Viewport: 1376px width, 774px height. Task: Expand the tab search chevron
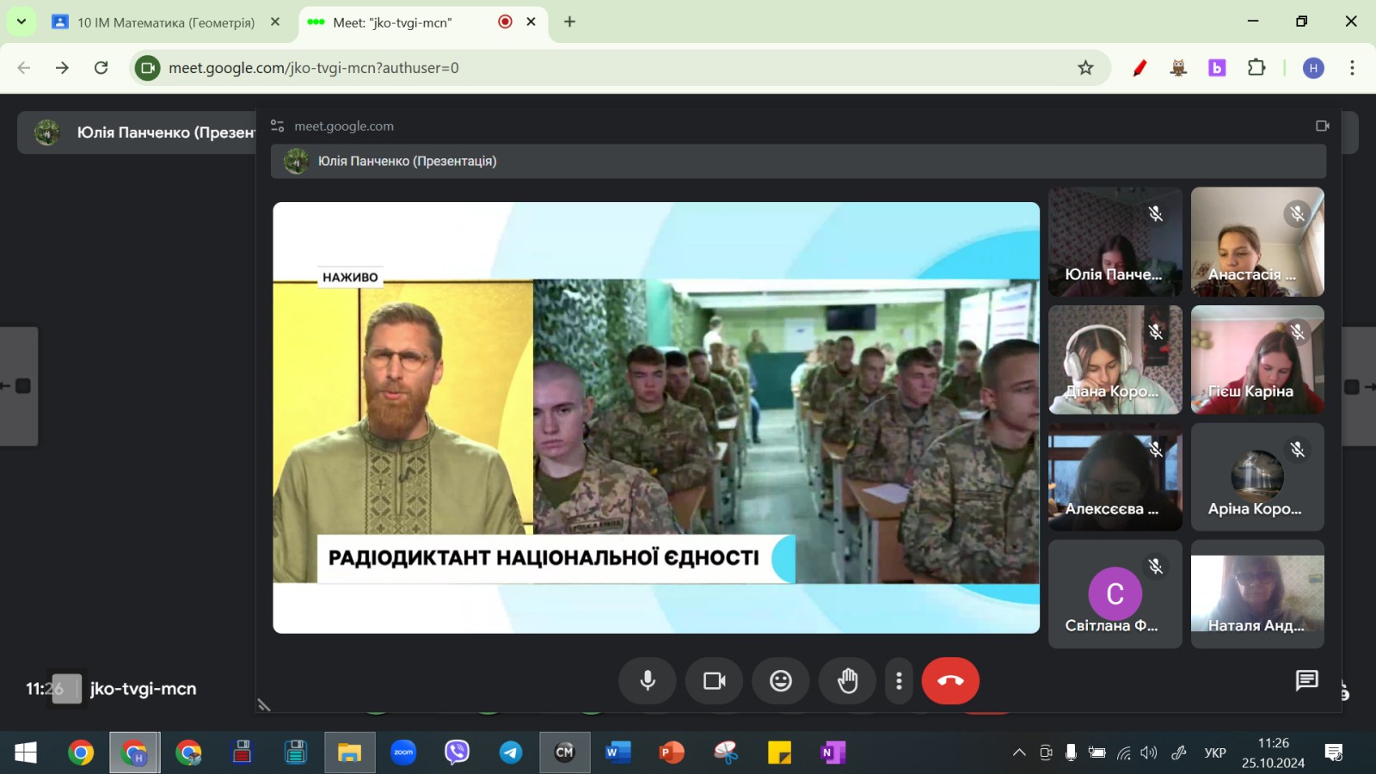pyautogui.click(x=21, y=21)
